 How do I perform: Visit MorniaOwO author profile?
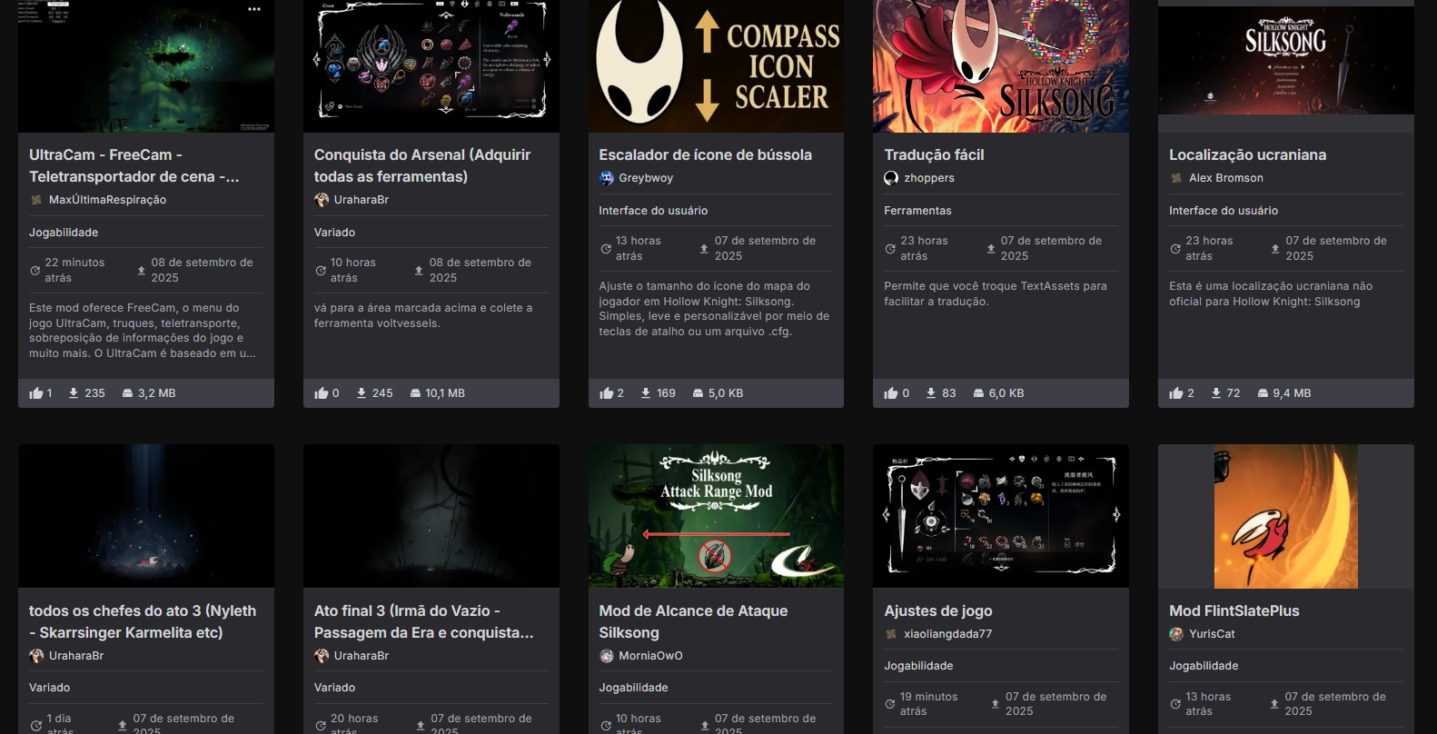point(650,656)
